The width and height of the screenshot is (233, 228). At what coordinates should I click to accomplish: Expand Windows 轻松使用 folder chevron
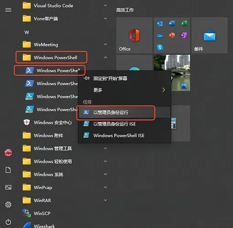tap(106, 161)
